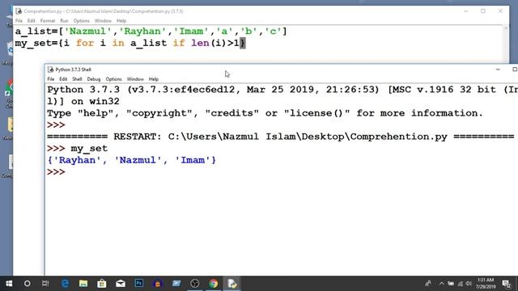Switch to Python IDLE taskbar icon
This screenshot has width=518, height=291.
point(232,284)
